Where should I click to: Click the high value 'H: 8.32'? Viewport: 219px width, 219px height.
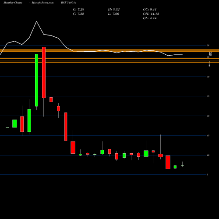tap(114, 10)
